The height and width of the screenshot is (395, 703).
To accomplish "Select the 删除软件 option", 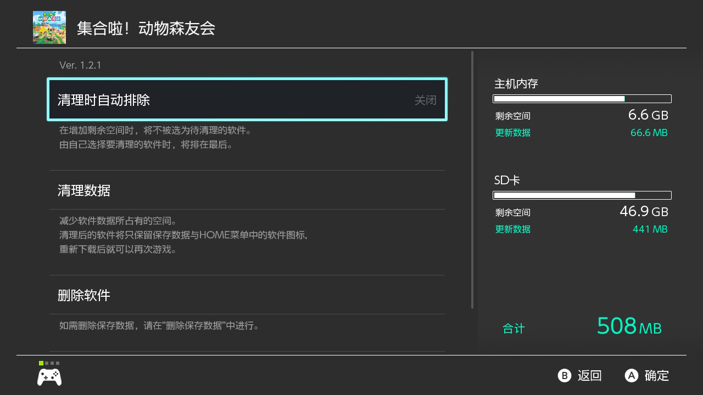I will coord(247,295).
